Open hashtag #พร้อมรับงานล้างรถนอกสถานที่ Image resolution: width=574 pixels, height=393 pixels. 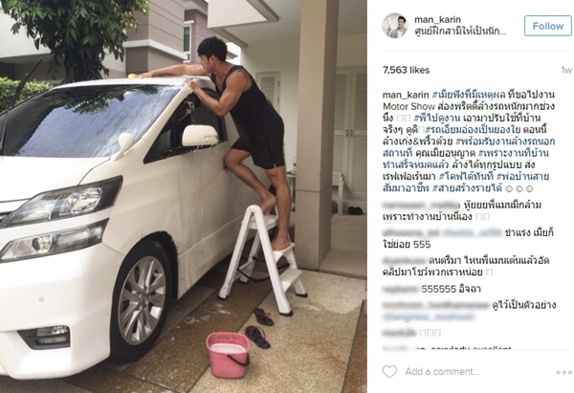(x=505, y=142)
